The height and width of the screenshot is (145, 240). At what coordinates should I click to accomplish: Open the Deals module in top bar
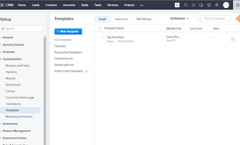coord(85,5)
